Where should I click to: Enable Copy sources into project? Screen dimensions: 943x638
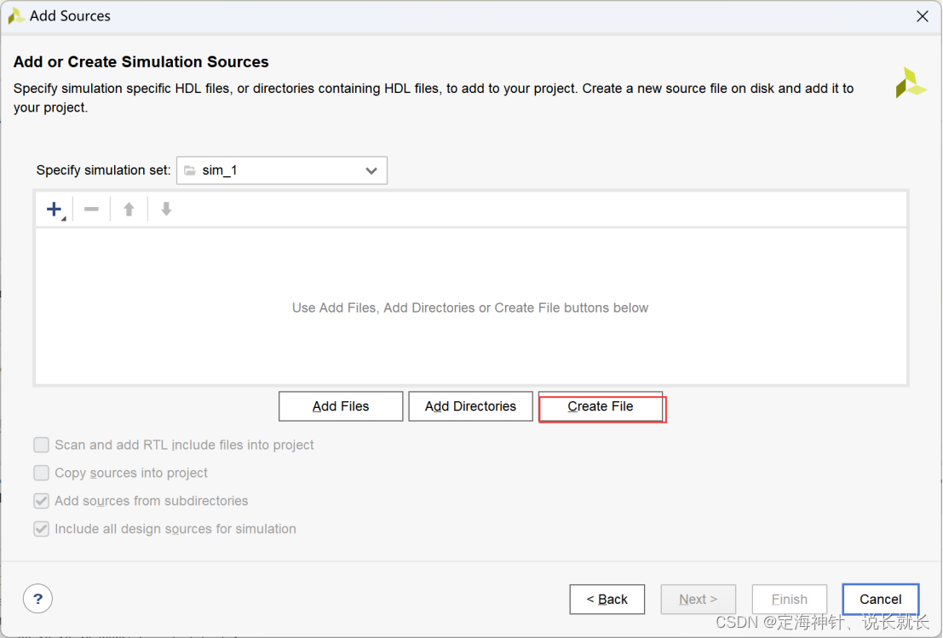tap(42, 474)
